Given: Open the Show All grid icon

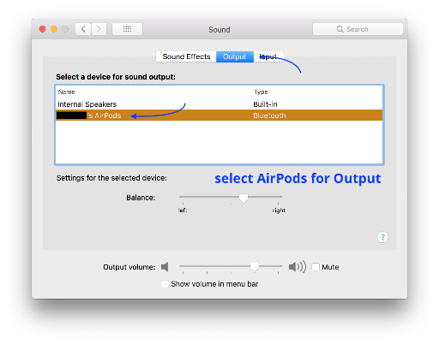Looking at the screenshot, I should point(127,29).
